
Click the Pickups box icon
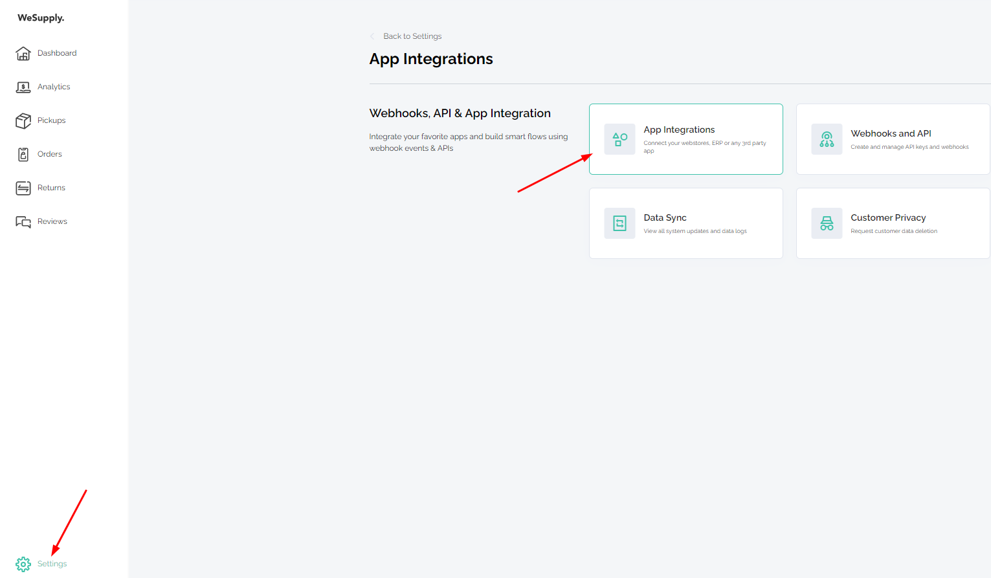23,120
